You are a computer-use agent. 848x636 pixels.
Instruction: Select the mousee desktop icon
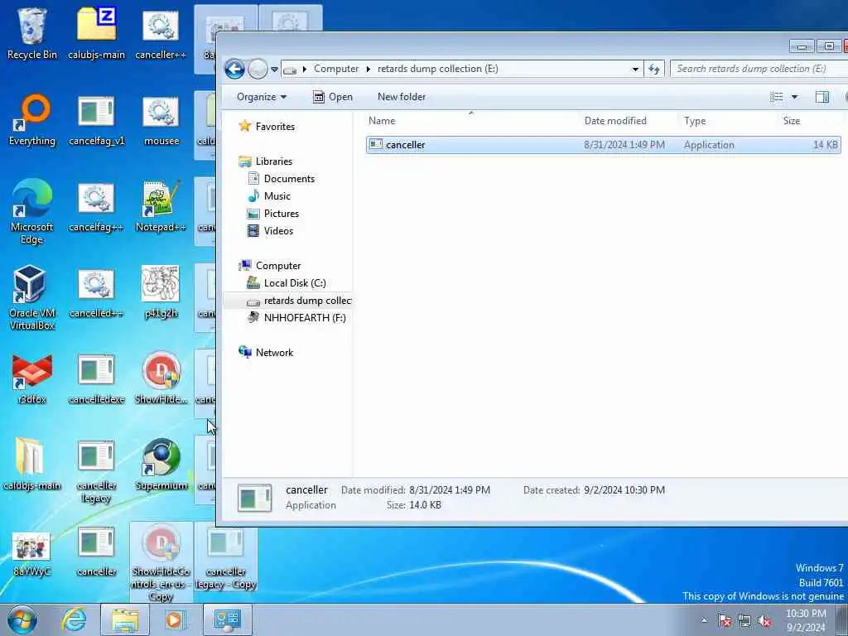[x=161, y=120]
